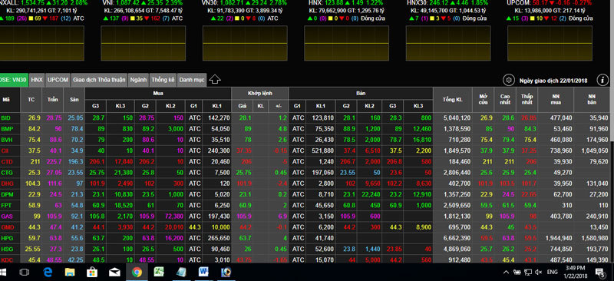
Task: Select the HPG stock symbol
Action: pyautogui.click(x=7, y=238)
